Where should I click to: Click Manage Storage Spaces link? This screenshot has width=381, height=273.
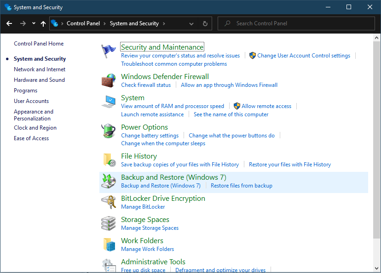pos(150,228)
